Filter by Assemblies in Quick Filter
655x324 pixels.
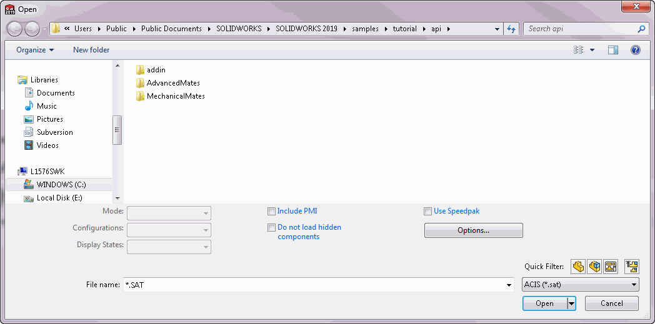(594, 266)
